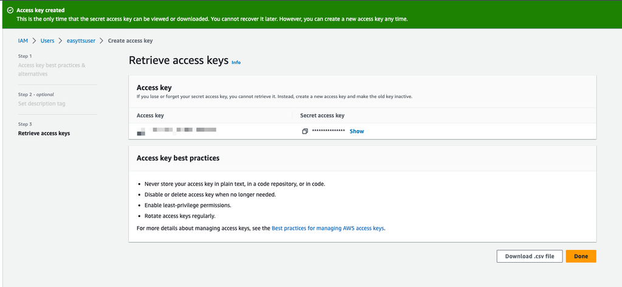Viewport: 622px width, 287px height.
Task: Click the masked secret key asterisks
Action: point(329,131)
